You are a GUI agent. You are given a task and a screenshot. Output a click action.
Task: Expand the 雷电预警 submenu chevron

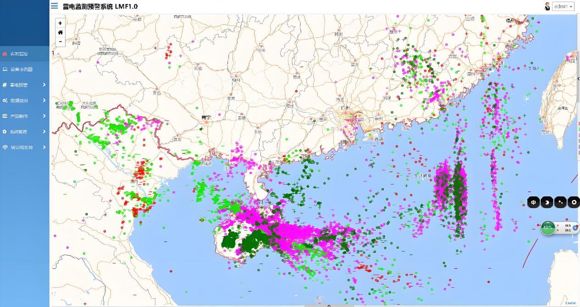pyautogui.click(x=44, y=85)
